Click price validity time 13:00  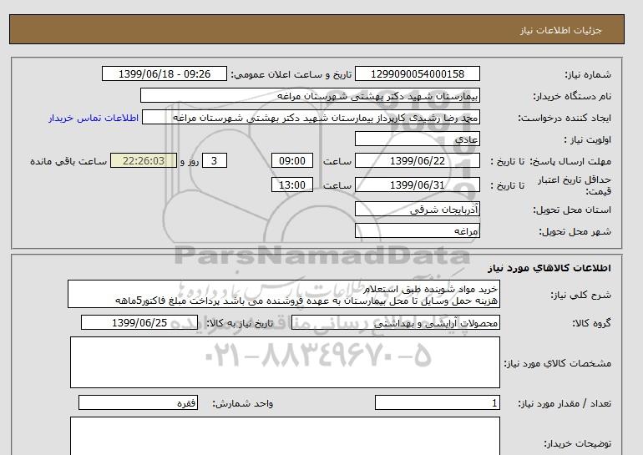point(292,185)
